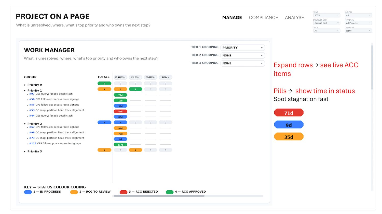The image size is (382, 214).
Task: Open the Tier 1 Grouping dropdown
Action: pyautogui.click(x=242, y=47)
